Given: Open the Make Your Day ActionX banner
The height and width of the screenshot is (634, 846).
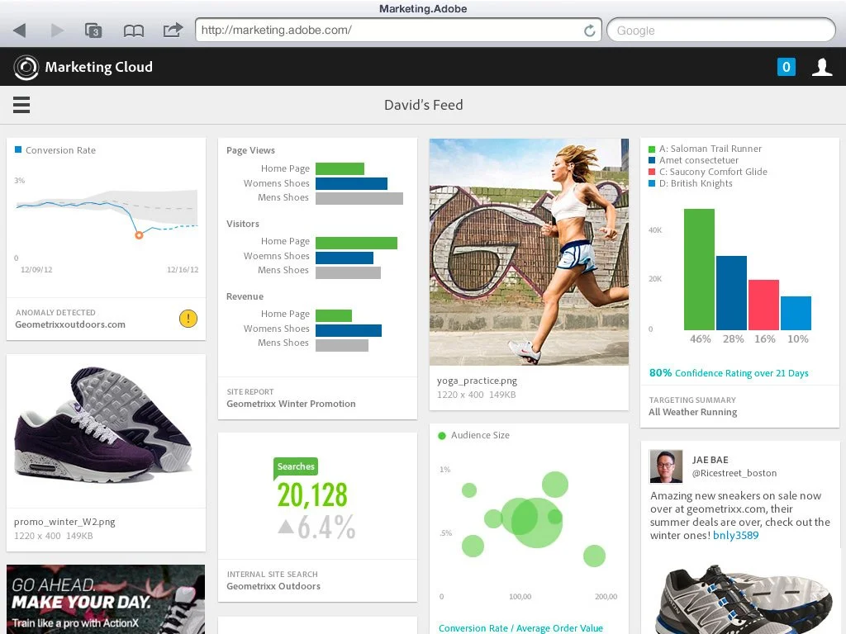Looking at the screenshot, I should (x=106, y=599).
